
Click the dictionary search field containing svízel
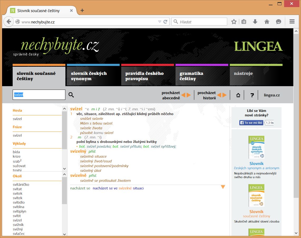click(x=39, y=95)
